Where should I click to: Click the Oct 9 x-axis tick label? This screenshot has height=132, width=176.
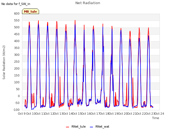coord(22,114)
